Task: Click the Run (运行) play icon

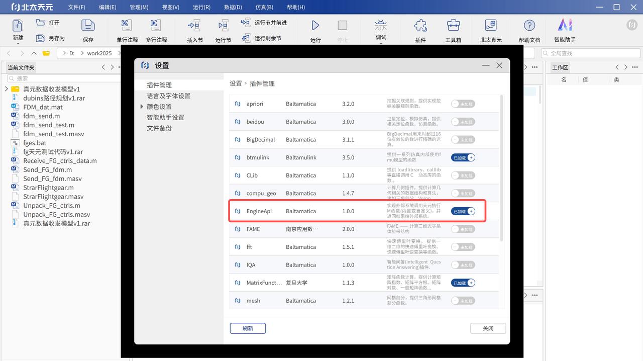Action: coord(315,26)
